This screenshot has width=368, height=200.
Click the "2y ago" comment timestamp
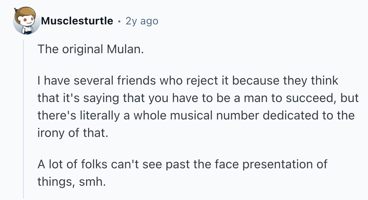tap(142, 21)
